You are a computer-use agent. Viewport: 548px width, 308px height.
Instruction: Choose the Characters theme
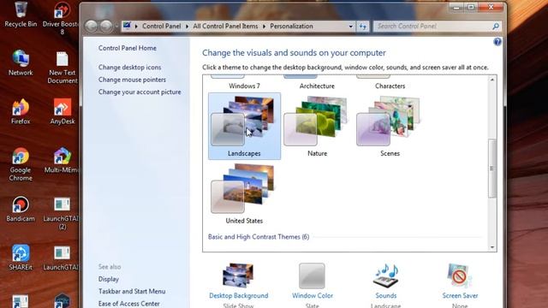point(390,83)
